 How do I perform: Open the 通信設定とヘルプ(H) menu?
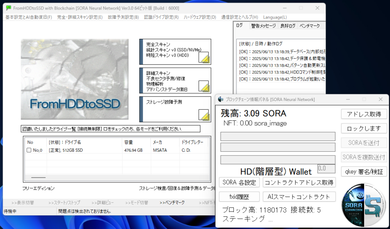pos(240,17)
